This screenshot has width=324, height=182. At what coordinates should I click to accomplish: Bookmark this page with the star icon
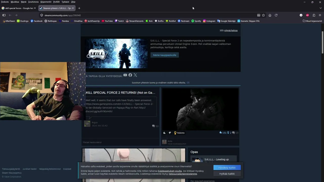[x=264, y=15]
